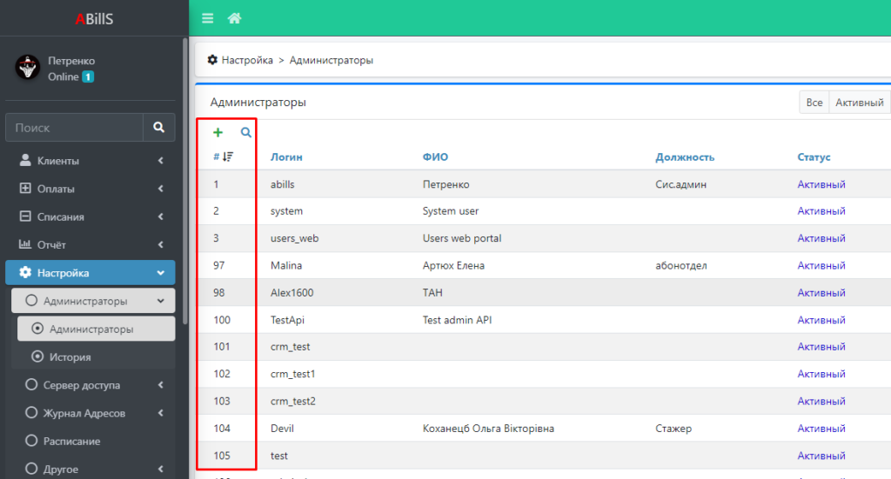The image size is (891, 479).
Task: Switch to the Все filter tab
Action: tap(814, 103)
